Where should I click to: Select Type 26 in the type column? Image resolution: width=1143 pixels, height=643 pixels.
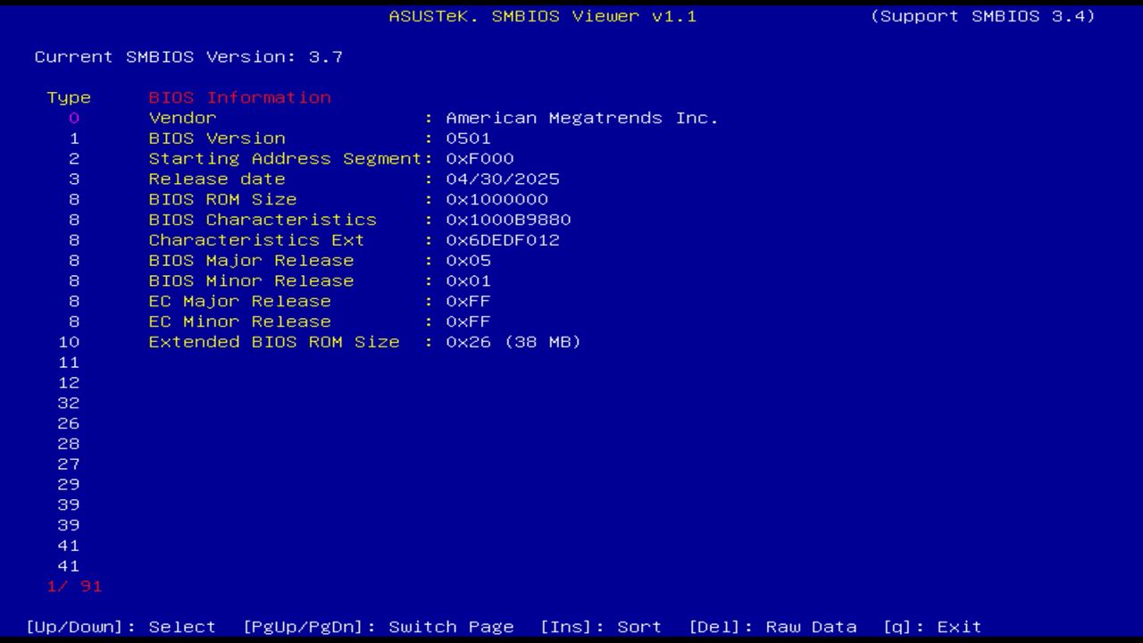69,422
